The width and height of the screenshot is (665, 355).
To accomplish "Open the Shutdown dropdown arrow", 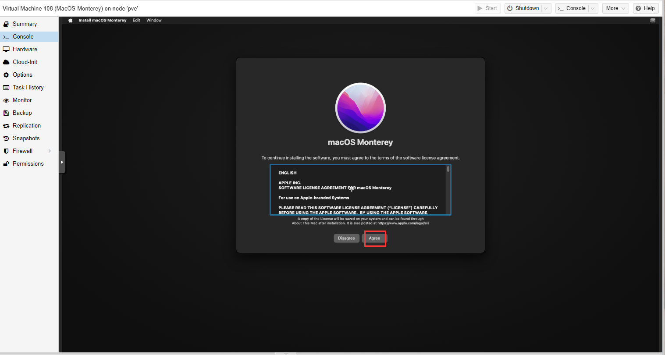I will (546, 8).
